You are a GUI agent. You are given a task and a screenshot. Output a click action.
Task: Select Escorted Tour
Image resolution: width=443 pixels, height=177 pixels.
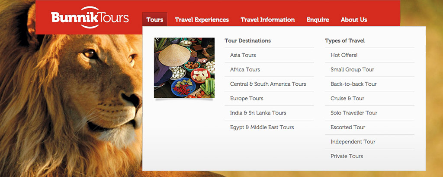[348, 127]
